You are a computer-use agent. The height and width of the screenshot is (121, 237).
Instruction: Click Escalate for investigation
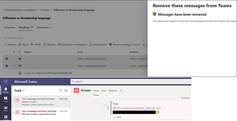pos(72,45)
